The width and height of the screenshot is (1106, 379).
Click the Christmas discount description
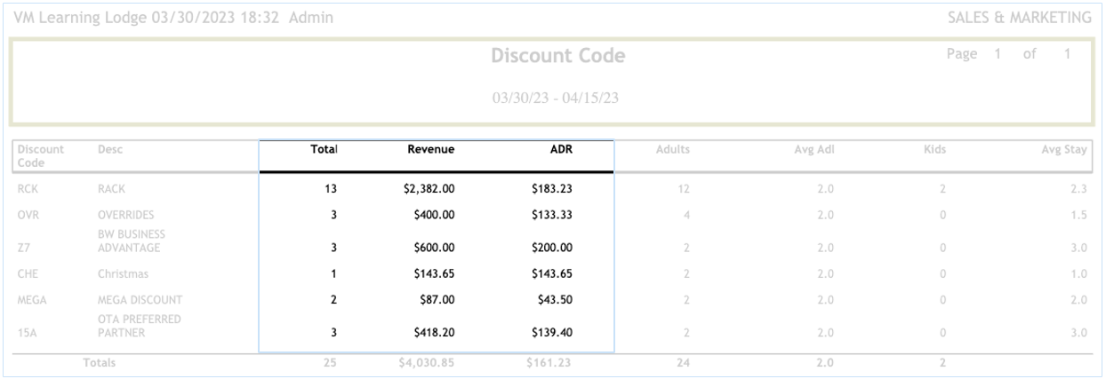124,275
